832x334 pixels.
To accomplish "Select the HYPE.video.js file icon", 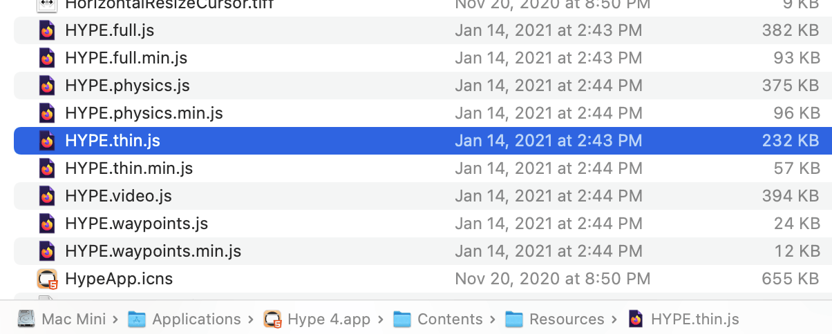I will (x=47, y=196).
